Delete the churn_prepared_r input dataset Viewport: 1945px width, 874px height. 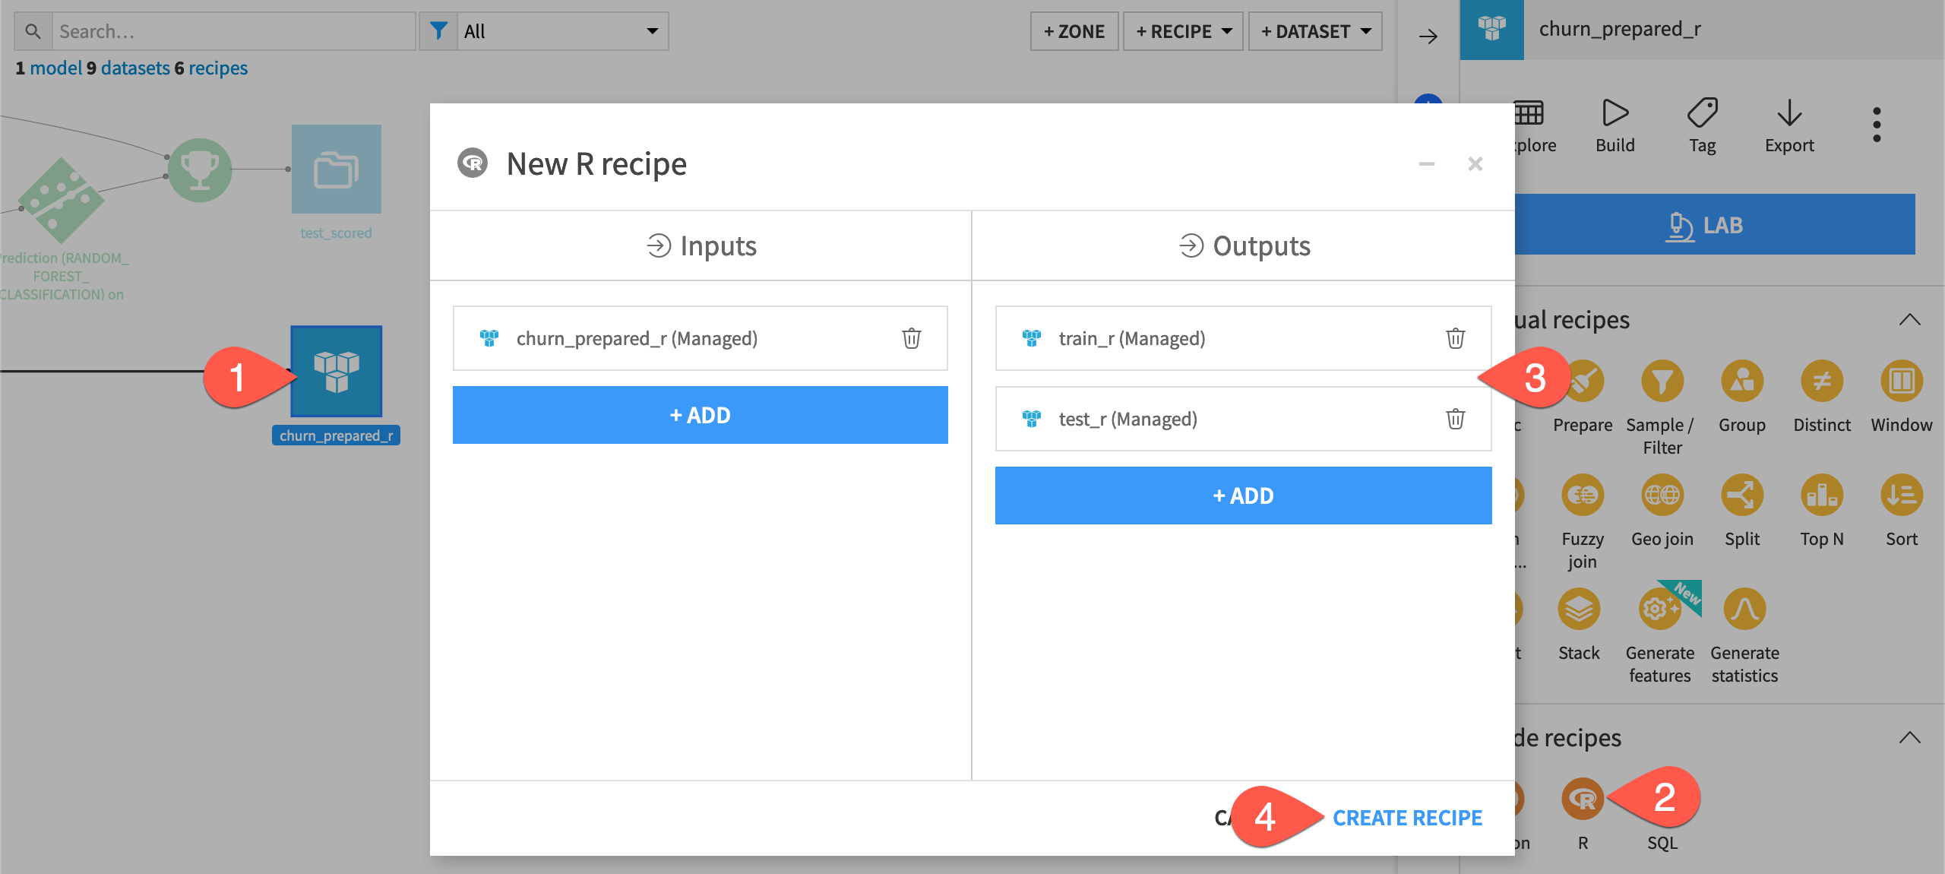click(910, 337)
